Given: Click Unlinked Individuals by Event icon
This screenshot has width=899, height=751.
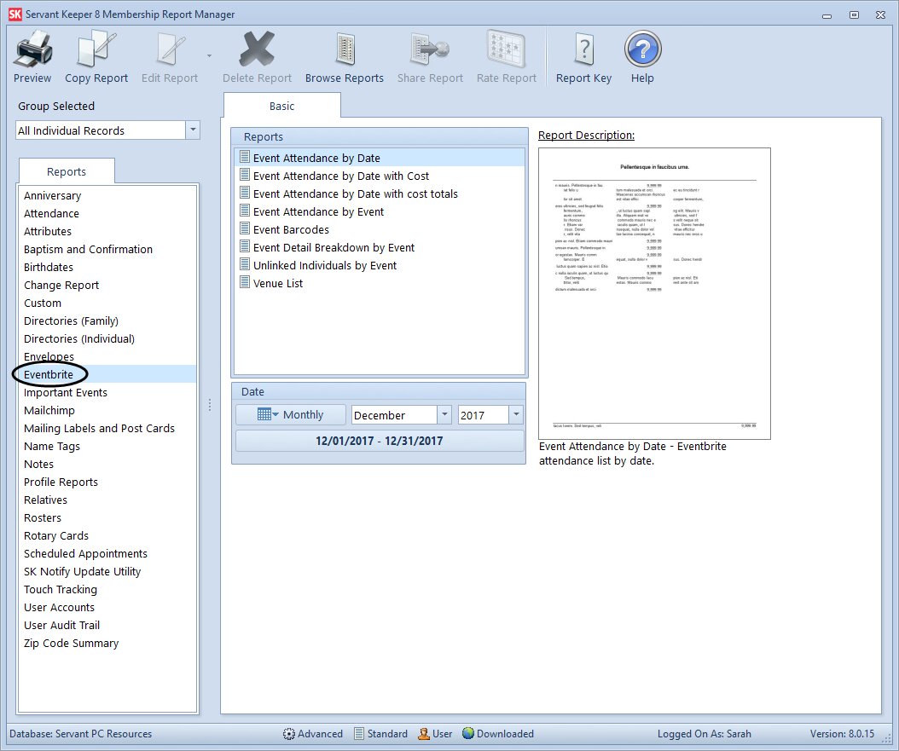Looking at the screenshot, I should pos(245,264).
